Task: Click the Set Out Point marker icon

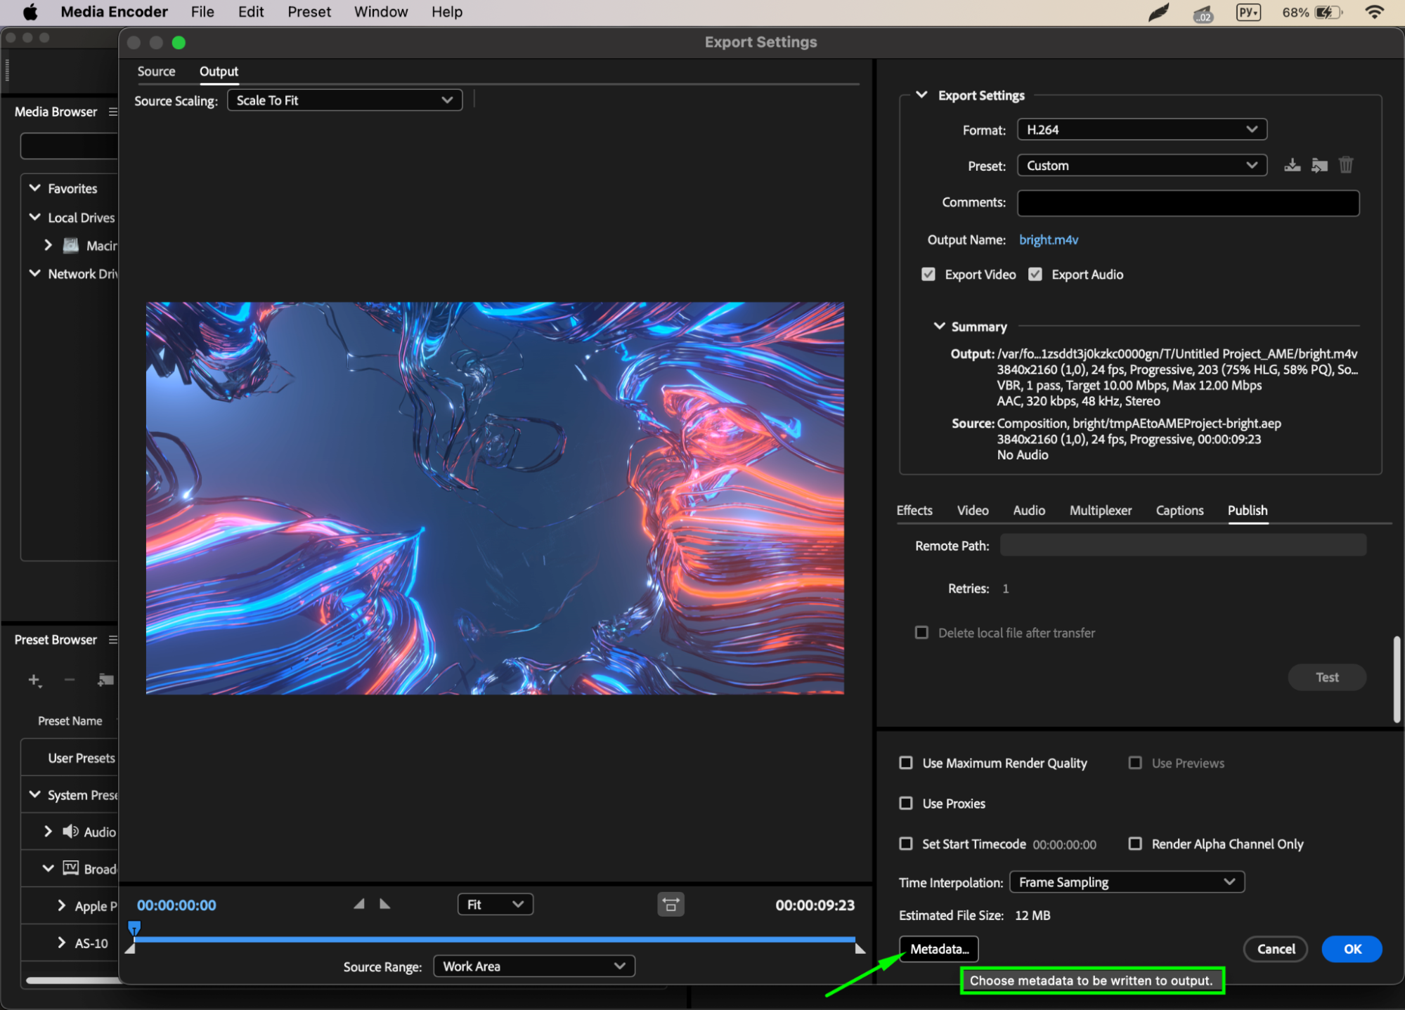Action: [x=384, y=904]
